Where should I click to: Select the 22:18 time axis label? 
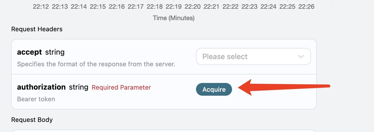coord(155,7)
